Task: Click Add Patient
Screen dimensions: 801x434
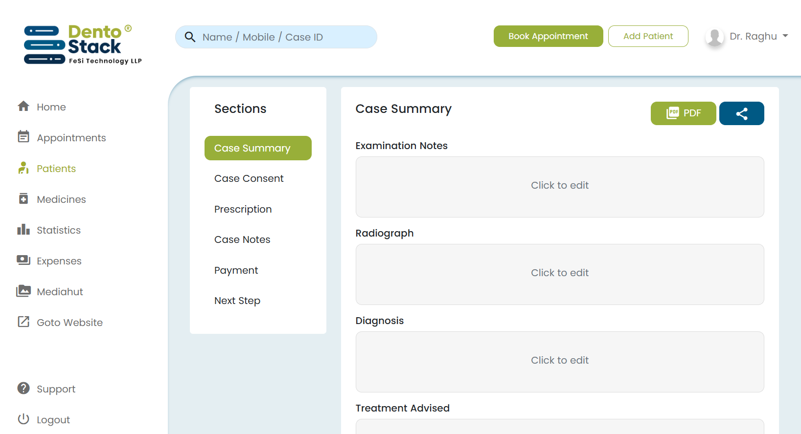Action: pos(648,36)
